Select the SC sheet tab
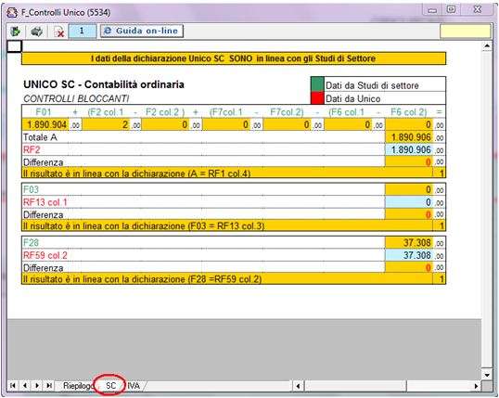 pos(110,386)
